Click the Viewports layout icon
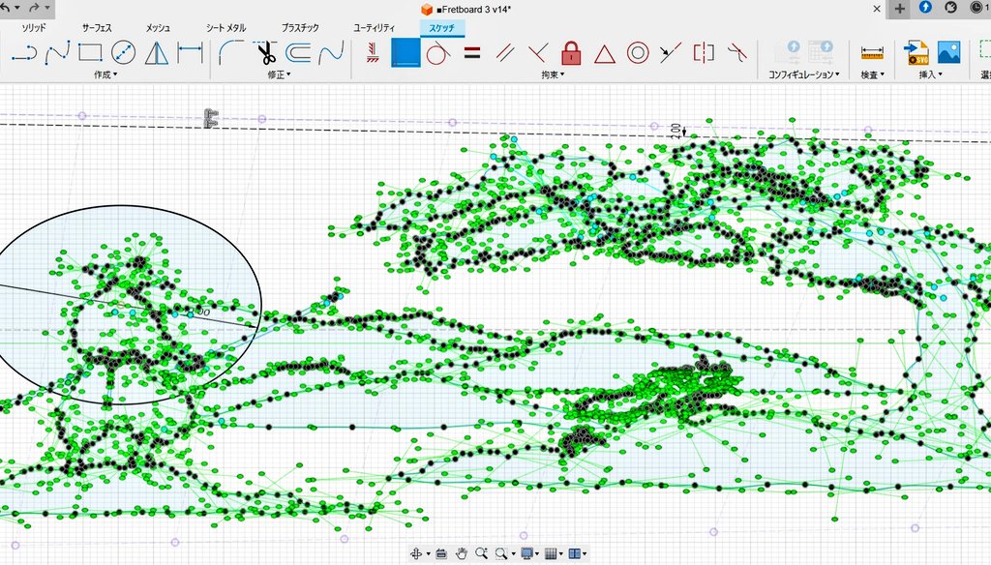Screen dimensions: 991x565 574,553
